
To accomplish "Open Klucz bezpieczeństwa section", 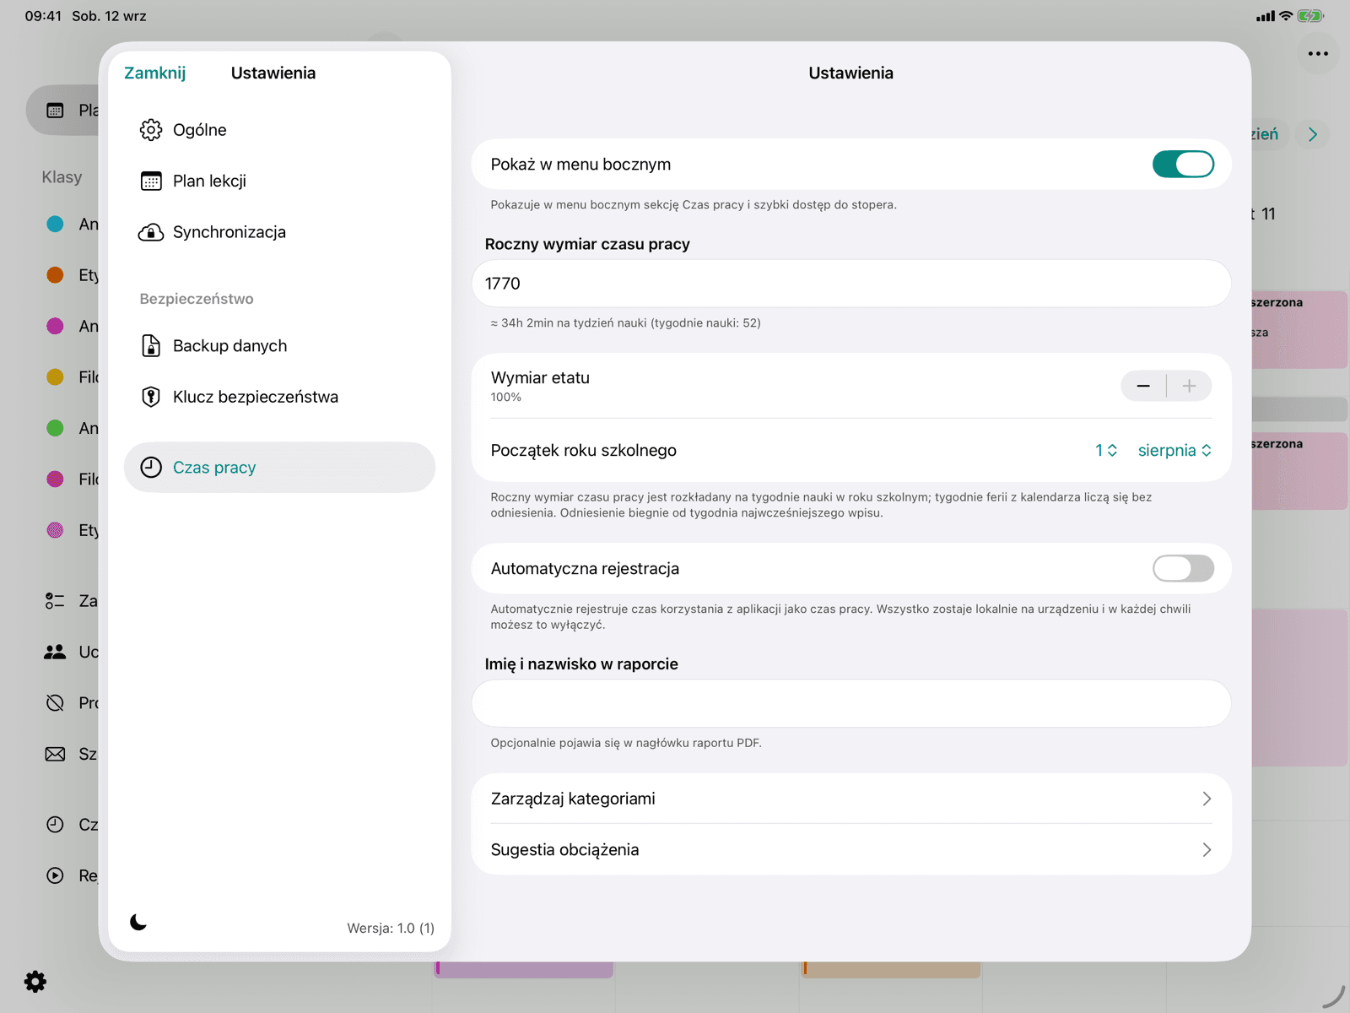I will point(279,397).
